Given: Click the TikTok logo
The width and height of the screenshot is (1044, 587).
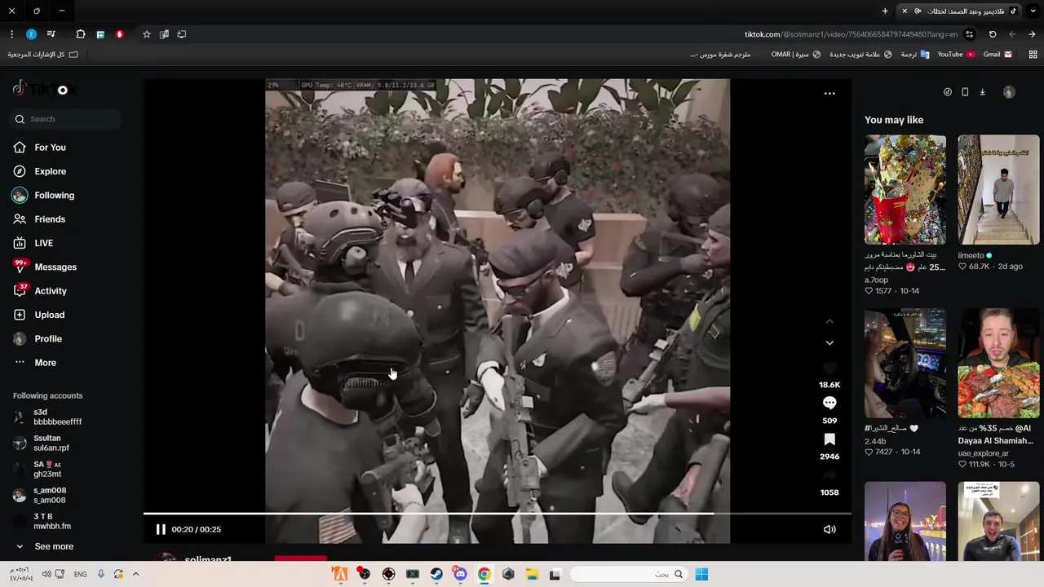Looking at the screenshot, I should coord(45,89).
